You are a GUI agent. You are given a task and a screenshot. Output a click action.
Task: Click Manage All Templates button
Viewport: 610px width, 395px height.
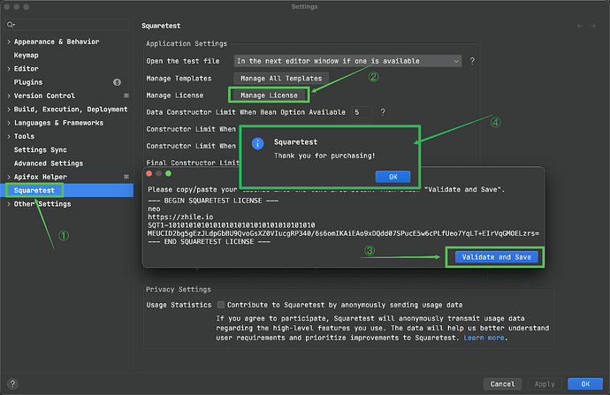click(281, 79)
